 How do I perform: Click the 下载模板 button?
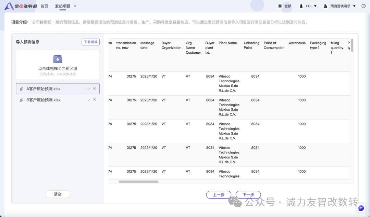click(90, 42)
